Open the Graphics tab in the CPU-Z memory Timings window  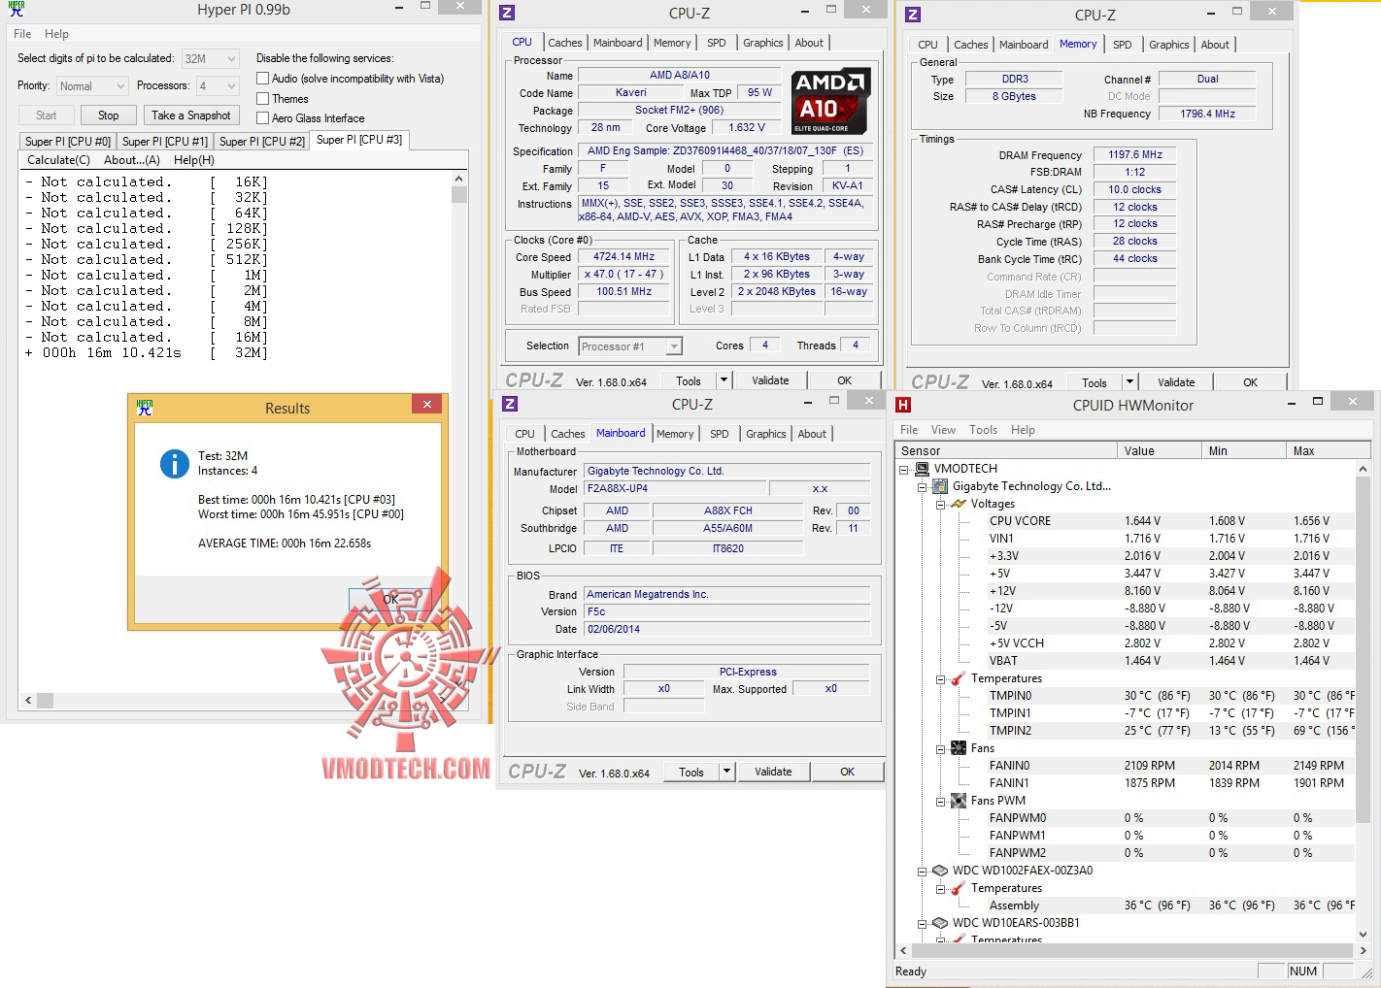1168,45
